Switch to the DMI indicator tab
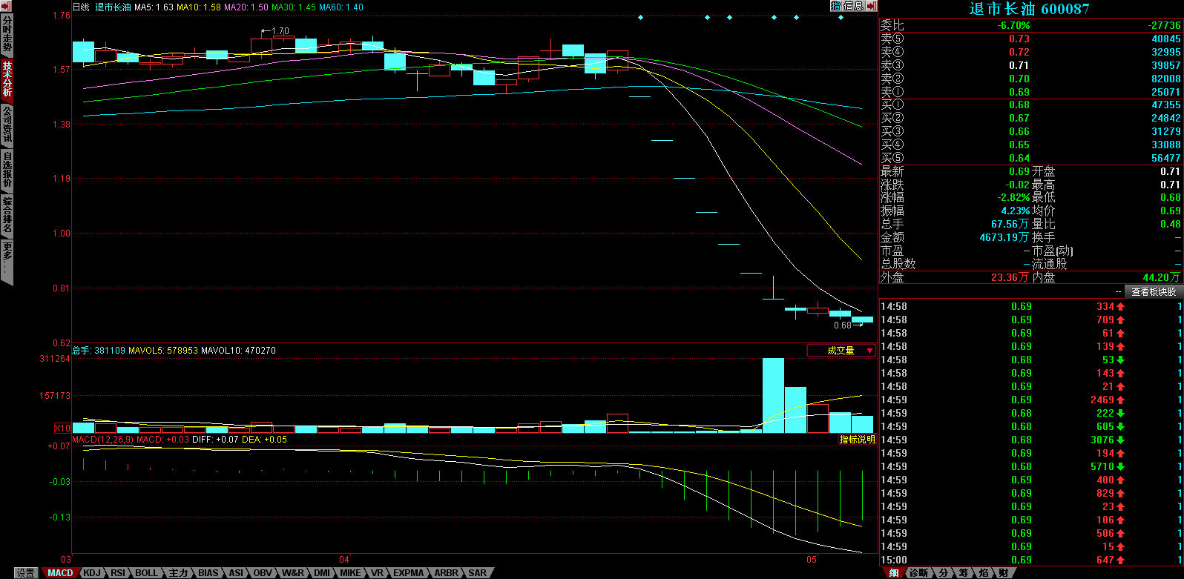This screenshot has height=579, width=1184. tap(322, 573)
